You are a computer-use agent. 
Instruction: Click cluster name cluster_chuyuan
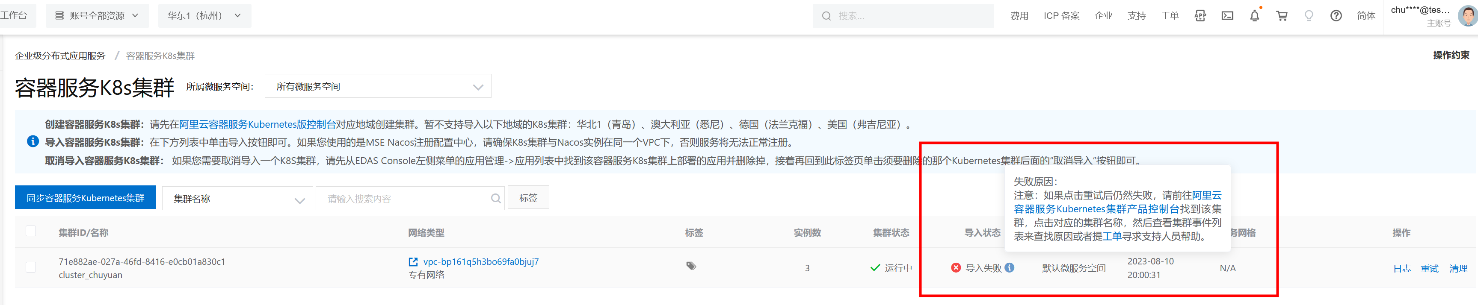pyautogui.click(x=90, y=275)
